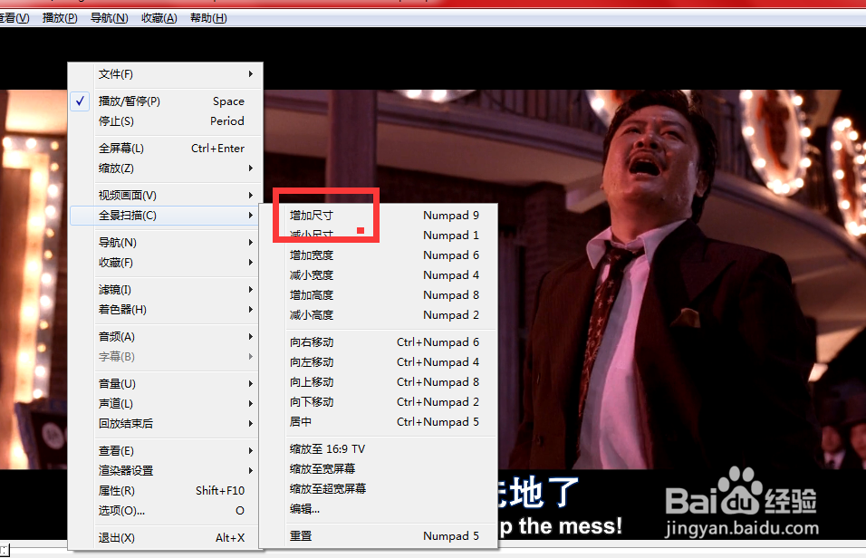Open the 导航(N) menu in menu bar

click(110, 18)
